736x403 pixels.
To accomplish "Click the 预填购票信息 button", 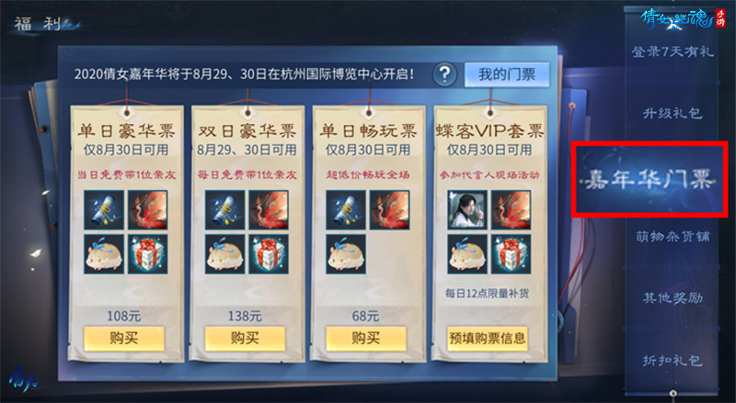I will (488, 339).
